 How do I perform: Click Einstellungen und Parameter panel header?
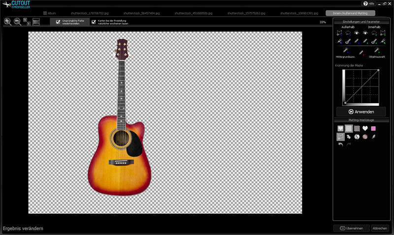pyautogui.click(x=361, y=22)
